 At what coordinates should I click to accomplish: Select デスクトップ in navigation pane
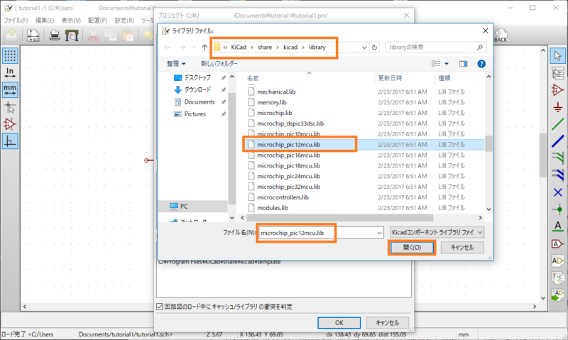(197, 77)
